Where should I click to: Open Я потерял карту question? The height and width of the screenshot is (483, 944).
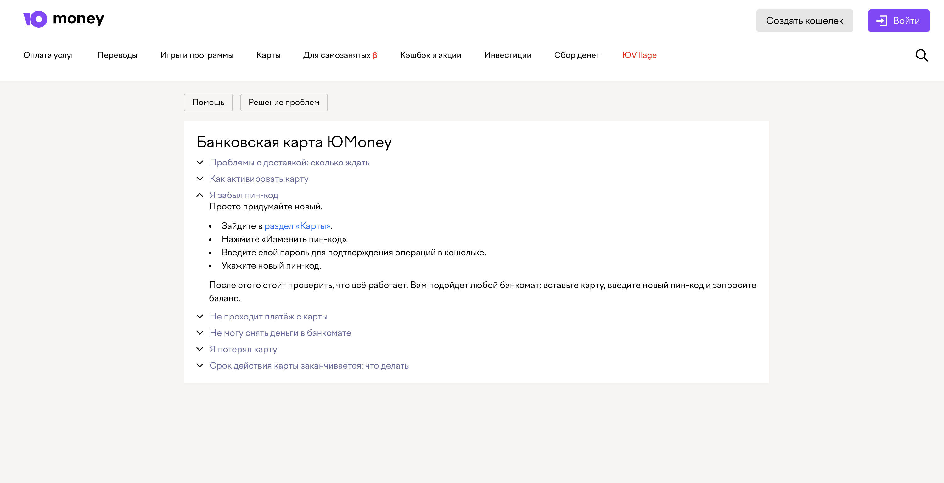pos(243,350)
